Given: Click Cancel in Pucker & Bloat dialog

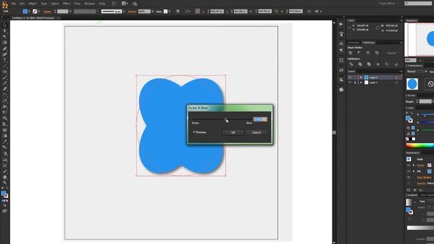Looking at the screenshot, I should click(x=256, y=133).
